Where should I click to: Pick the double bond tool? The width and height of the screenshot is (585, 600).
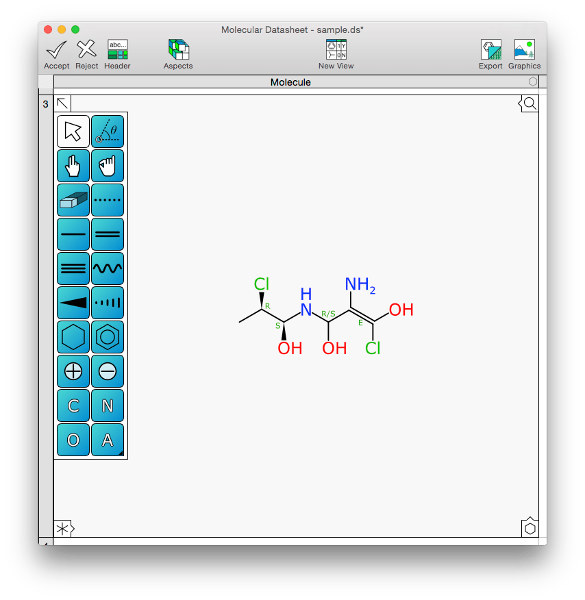[x=108, y=234]
